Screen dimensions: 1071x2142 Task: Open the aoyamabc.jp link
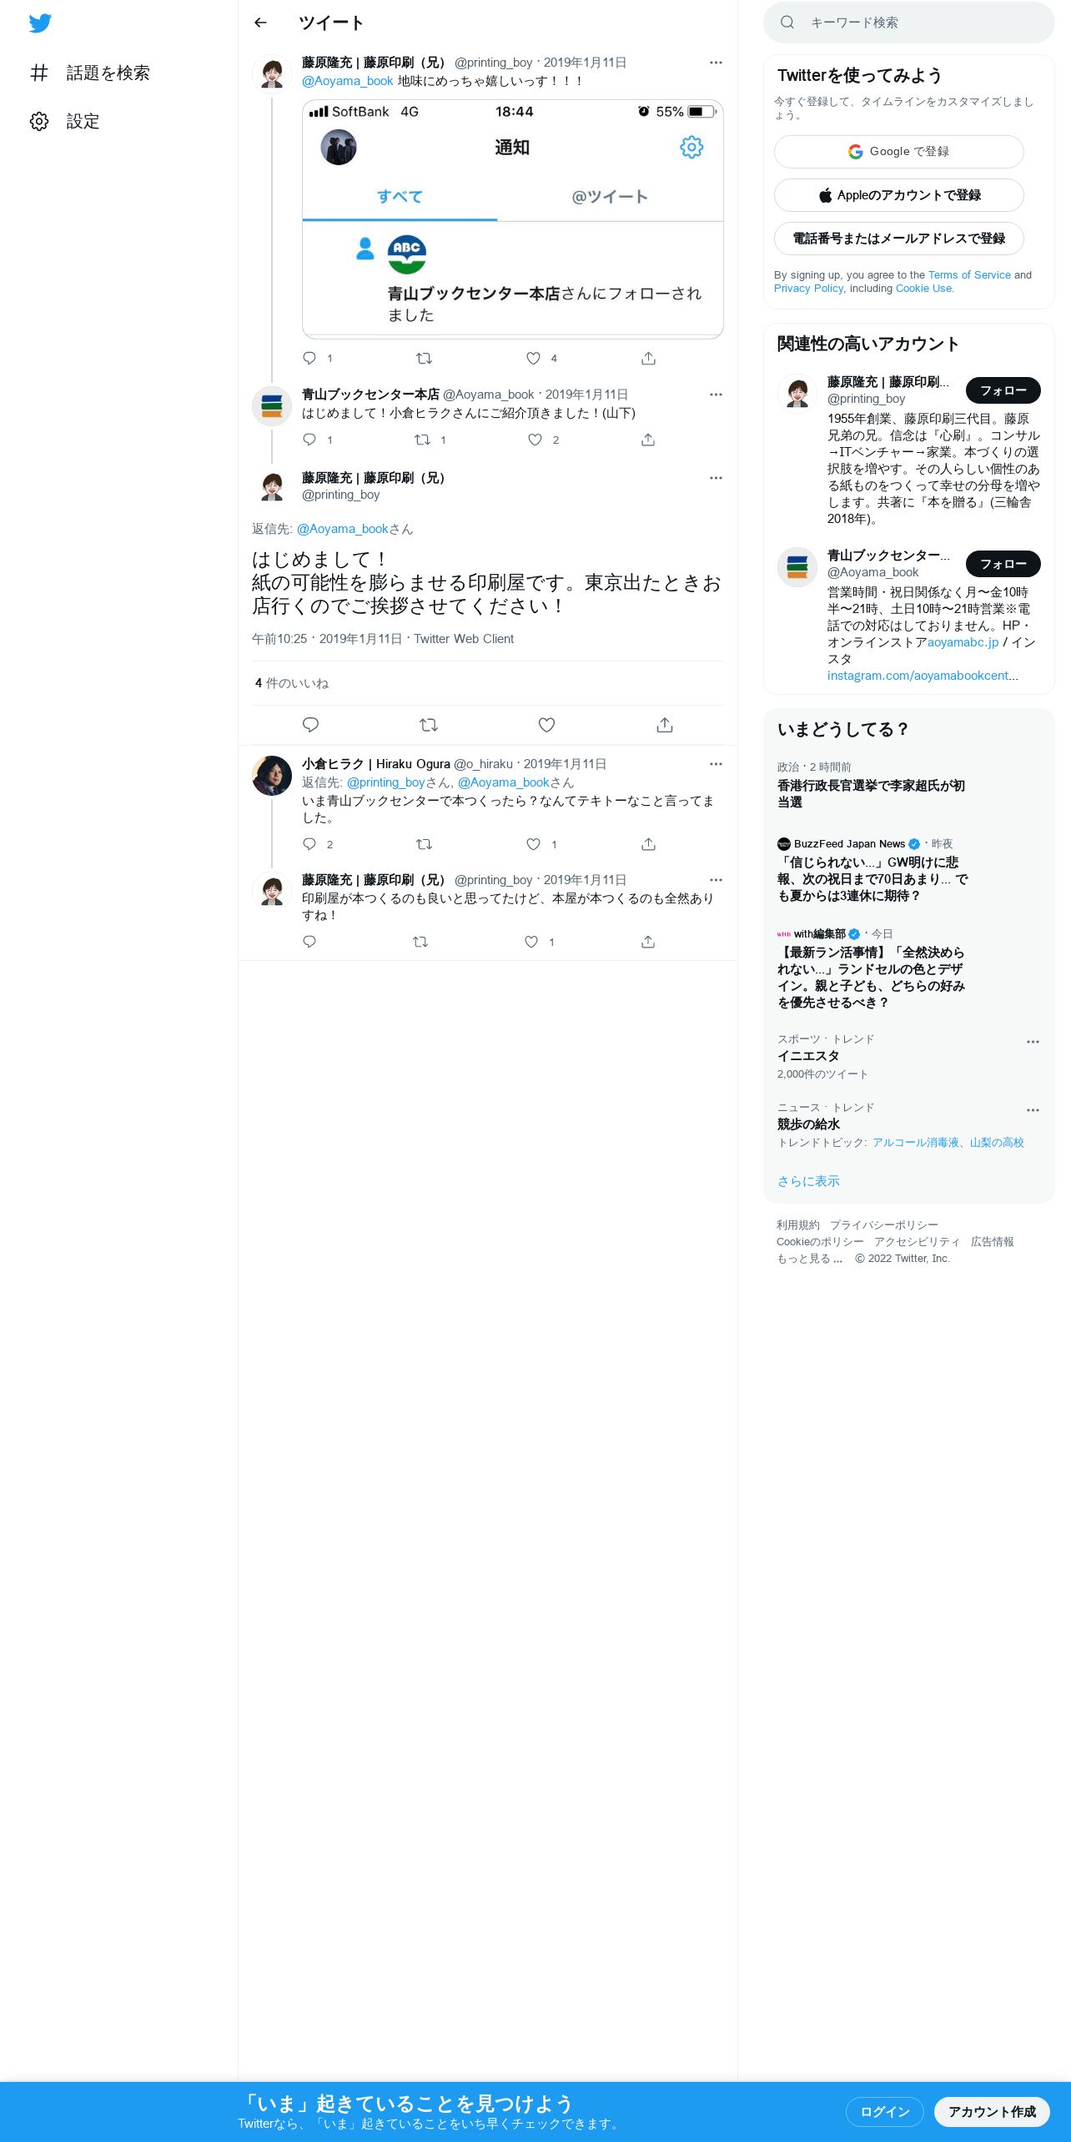pyautogui.click(x=963, y=642)
